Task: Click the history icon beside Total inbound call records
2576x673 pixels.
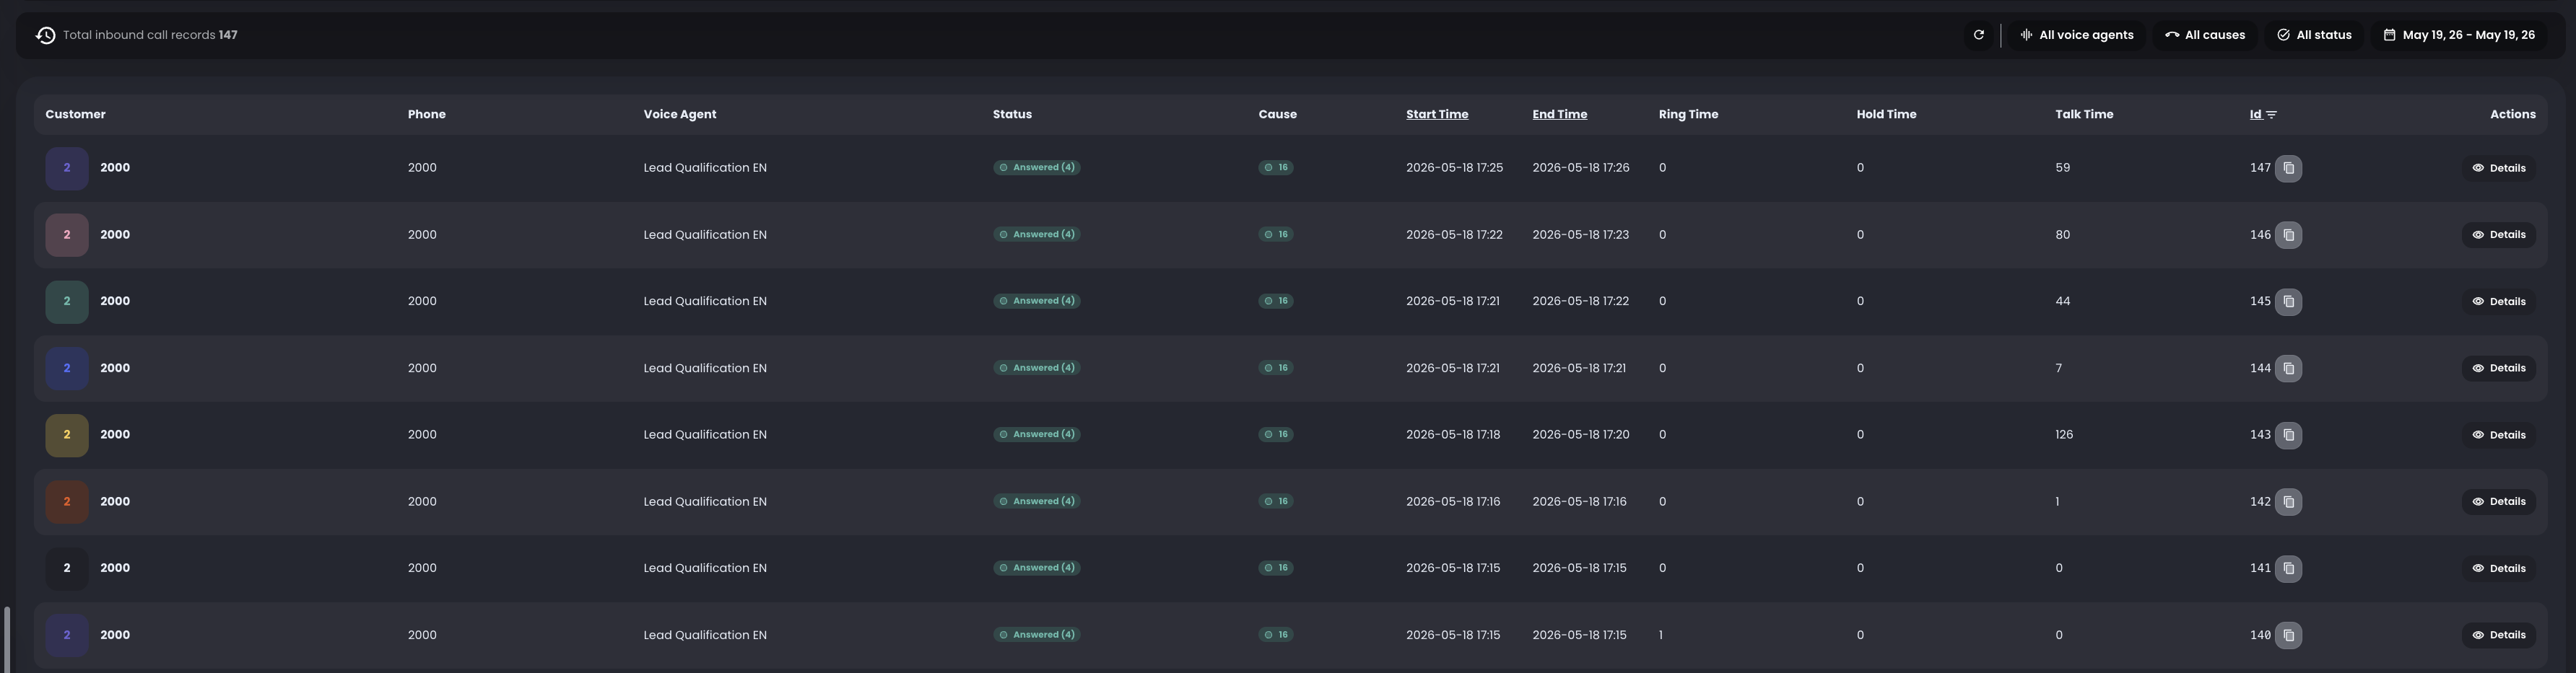Action: point(45,35)
